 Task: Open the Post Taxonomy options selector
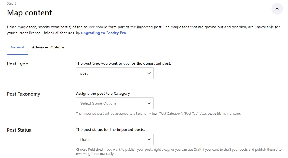pos(115,103)
